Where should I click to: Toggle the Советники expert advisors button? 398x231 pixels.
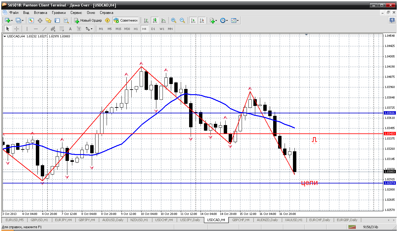coord(126,20)
